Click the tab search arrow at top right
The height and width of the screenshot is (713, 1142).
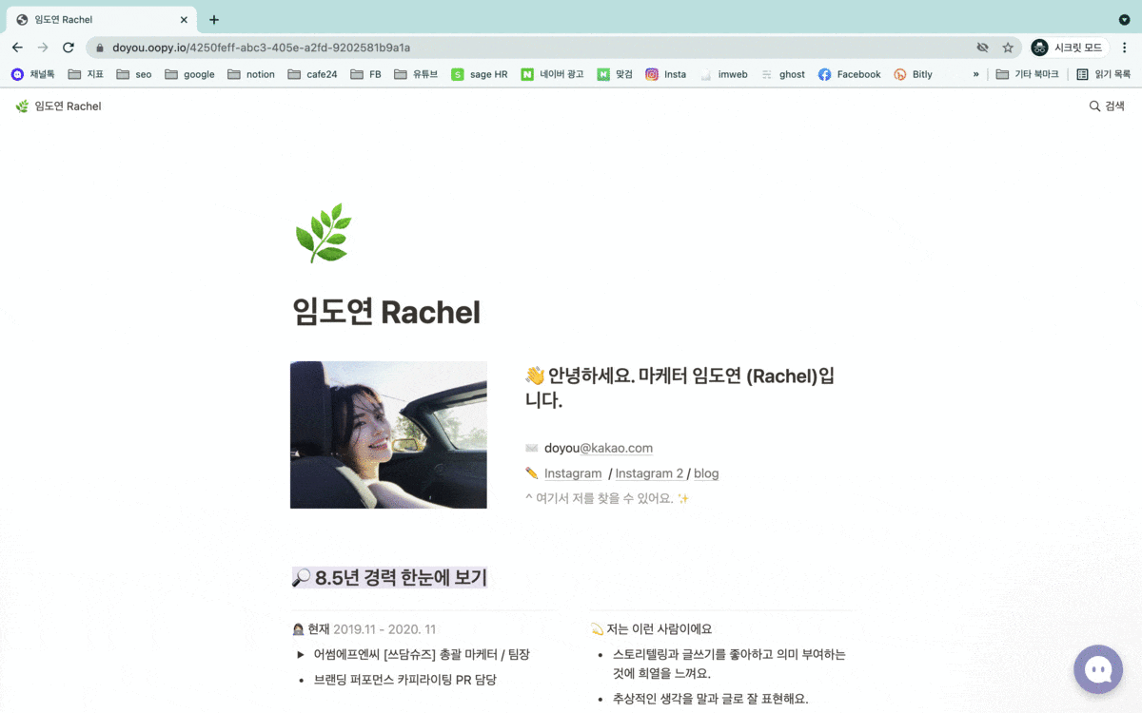point(1124,19)
